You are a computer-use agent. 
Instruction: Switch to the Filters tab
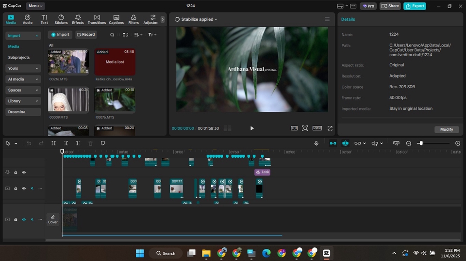(133, 19)
